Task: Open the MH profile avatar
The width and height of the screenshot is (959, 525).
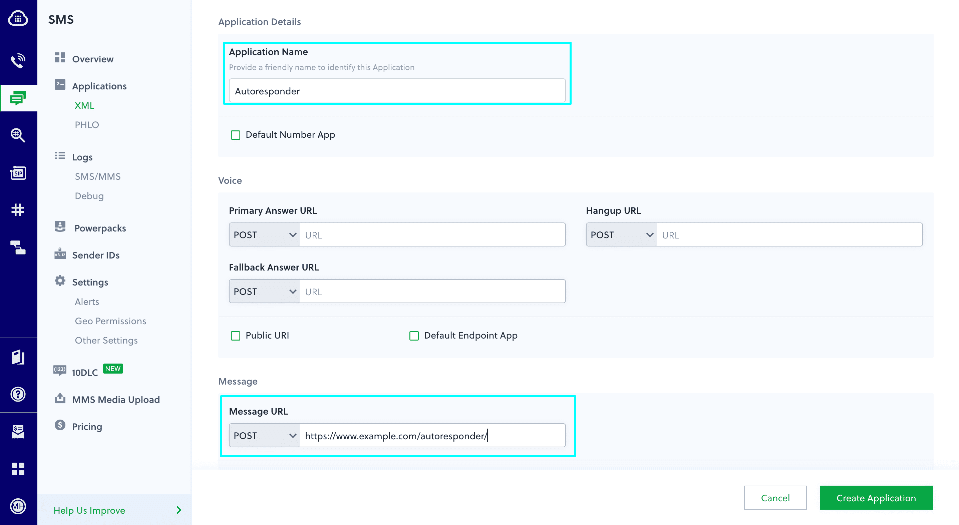Action: click(x=18, y=506)
